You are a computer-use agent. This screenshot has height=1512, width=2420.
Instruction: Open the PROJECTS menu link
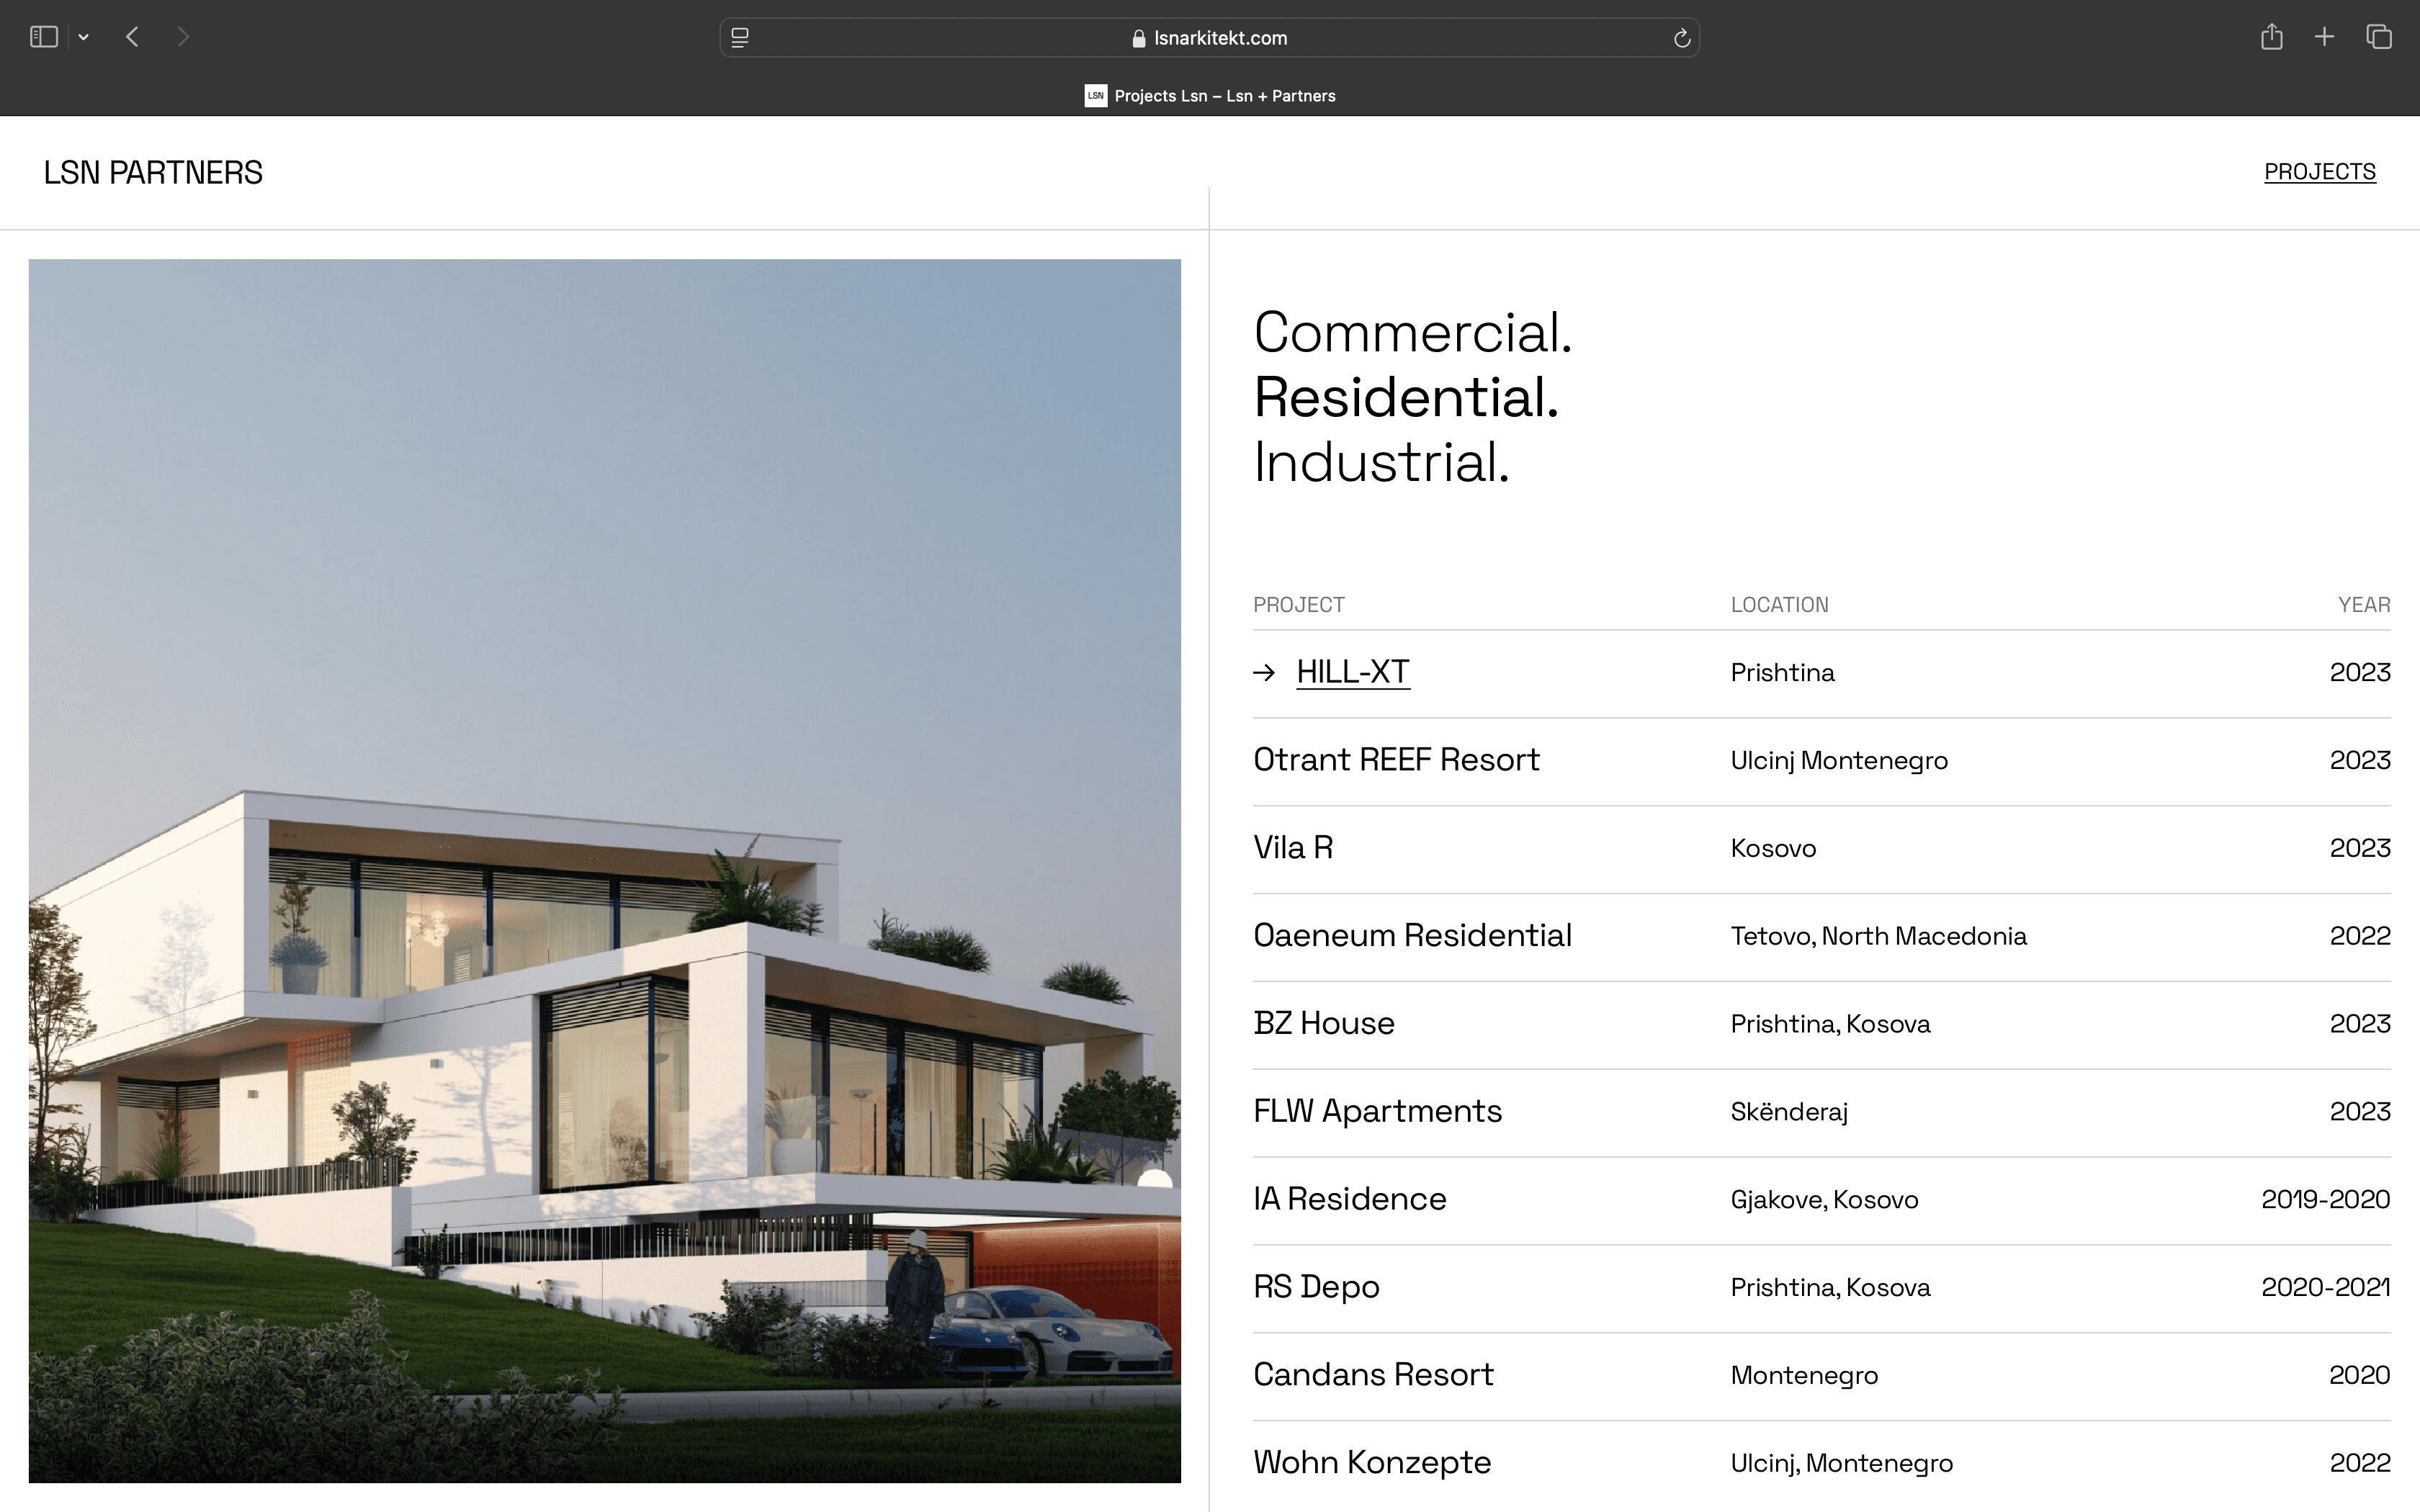click(x=2319, y=172)
